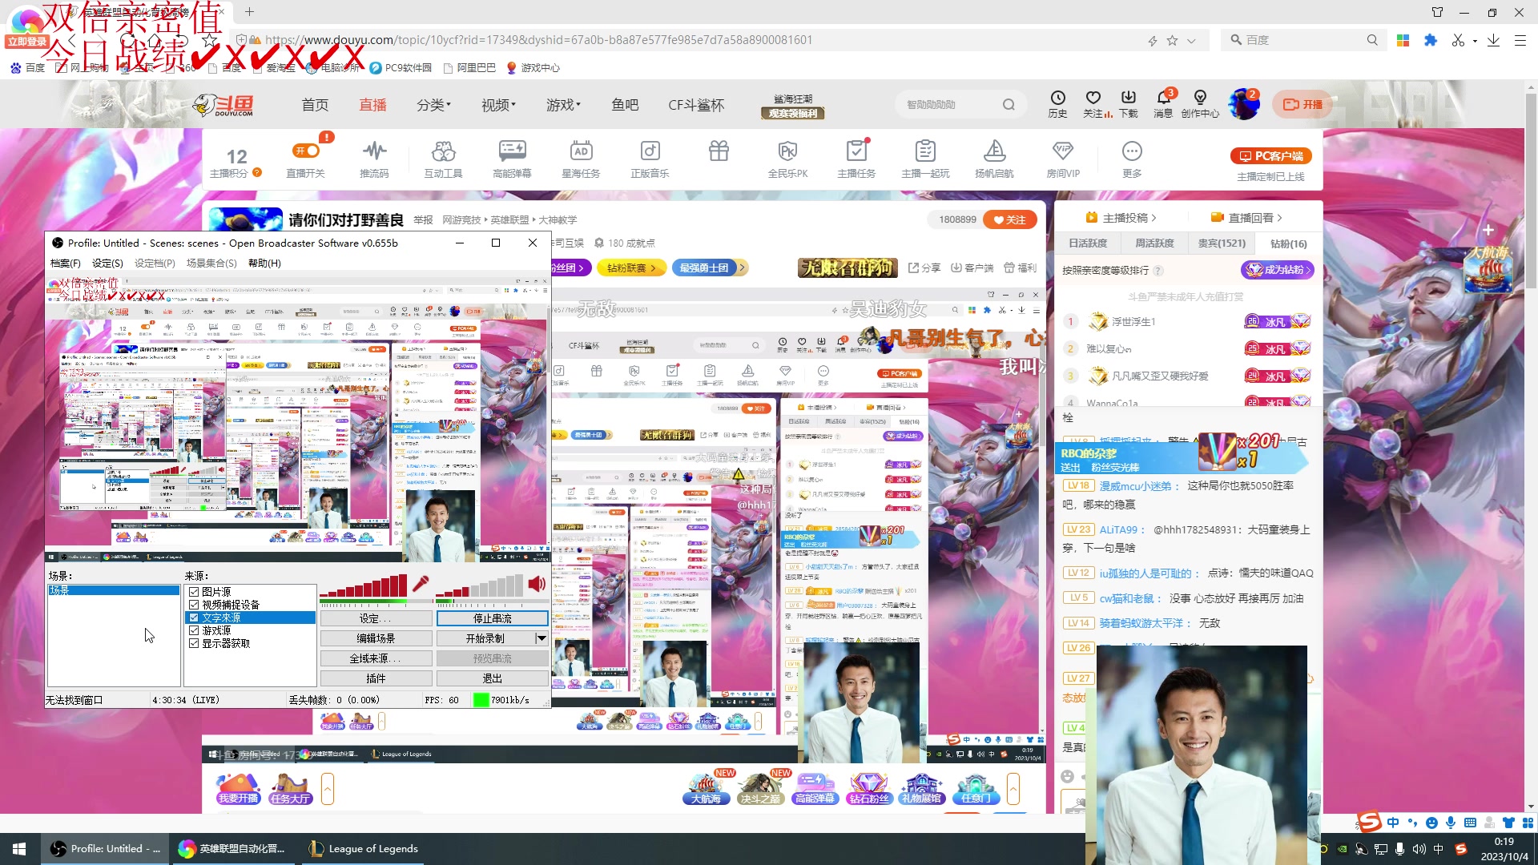Uncheck the 游戏源 source checkbox
Viewport: 1538px width, 865px height.
coord(194,630)
